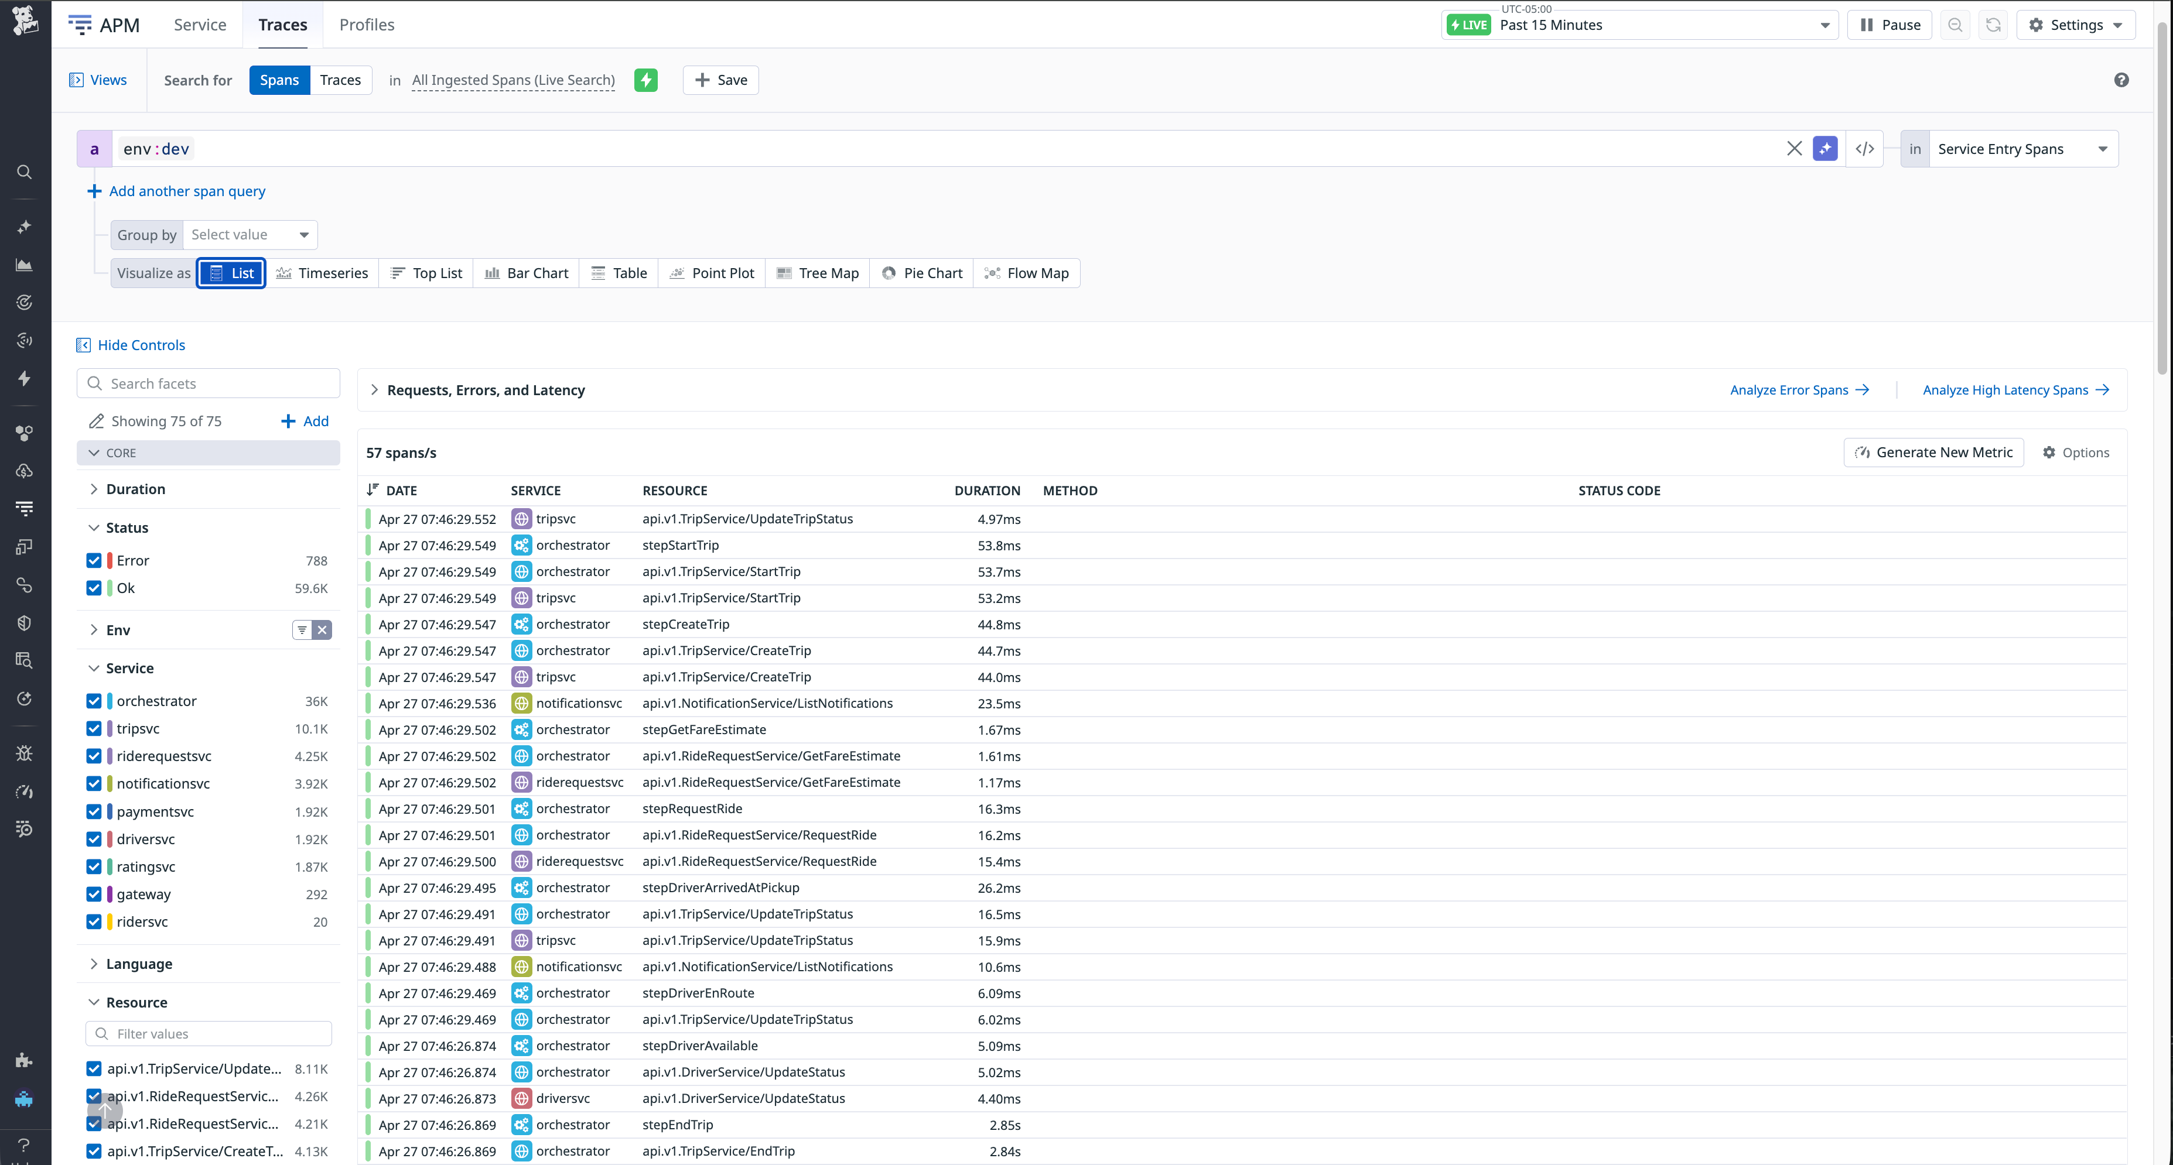
Task: Uncheck the Ok status checkbox
Action: click(94, 588)
